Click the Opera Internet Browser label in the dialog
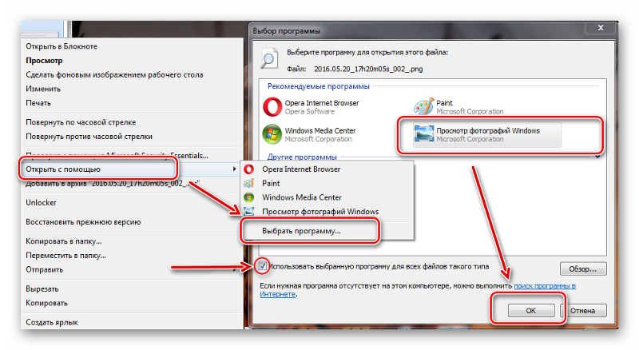Image resolution: width=639 pixels, height=350 pixels. [322, 103]
